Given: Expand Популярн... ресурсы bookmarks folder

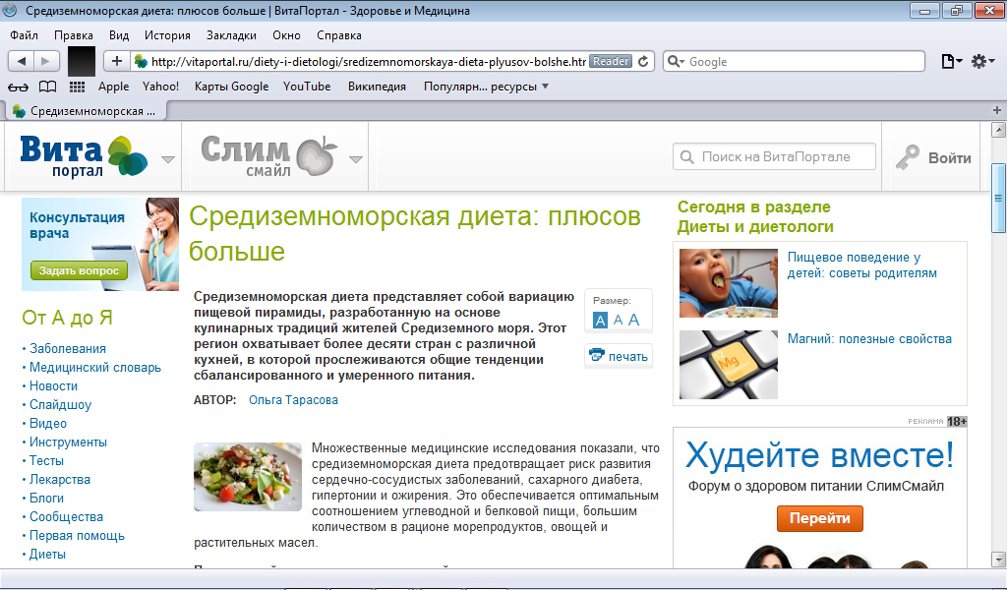Looking at the screenshot, I should click(x=486, y=87).
